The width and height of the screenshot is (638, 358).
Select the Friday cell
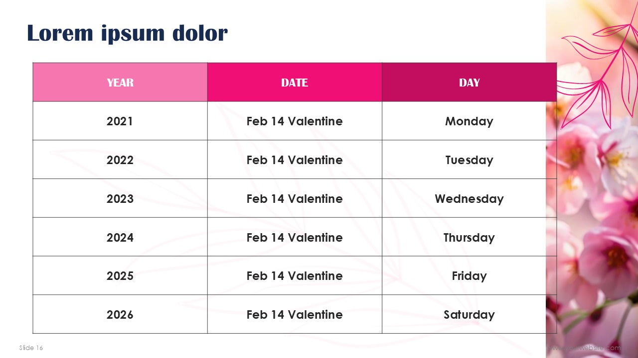coord(469,275)
